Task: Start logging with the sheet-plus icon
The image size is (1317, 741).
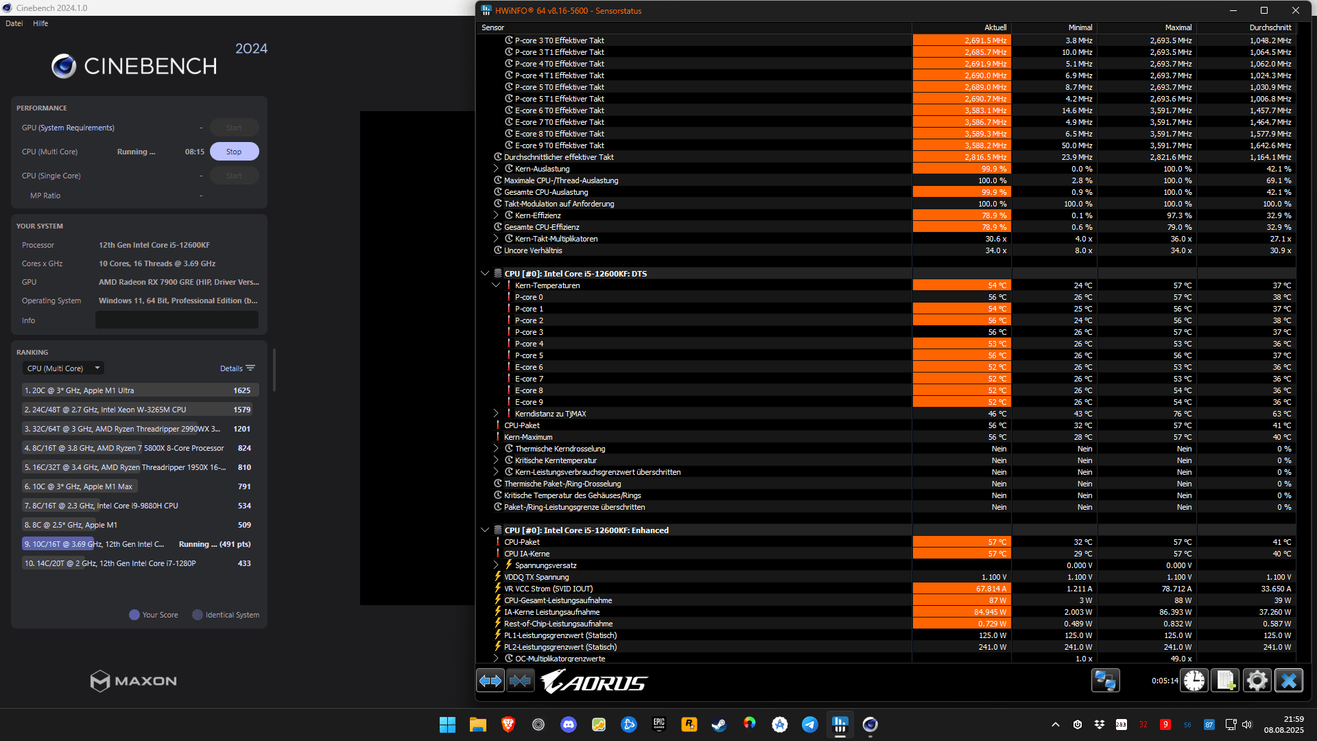Action: [1225, 681]
